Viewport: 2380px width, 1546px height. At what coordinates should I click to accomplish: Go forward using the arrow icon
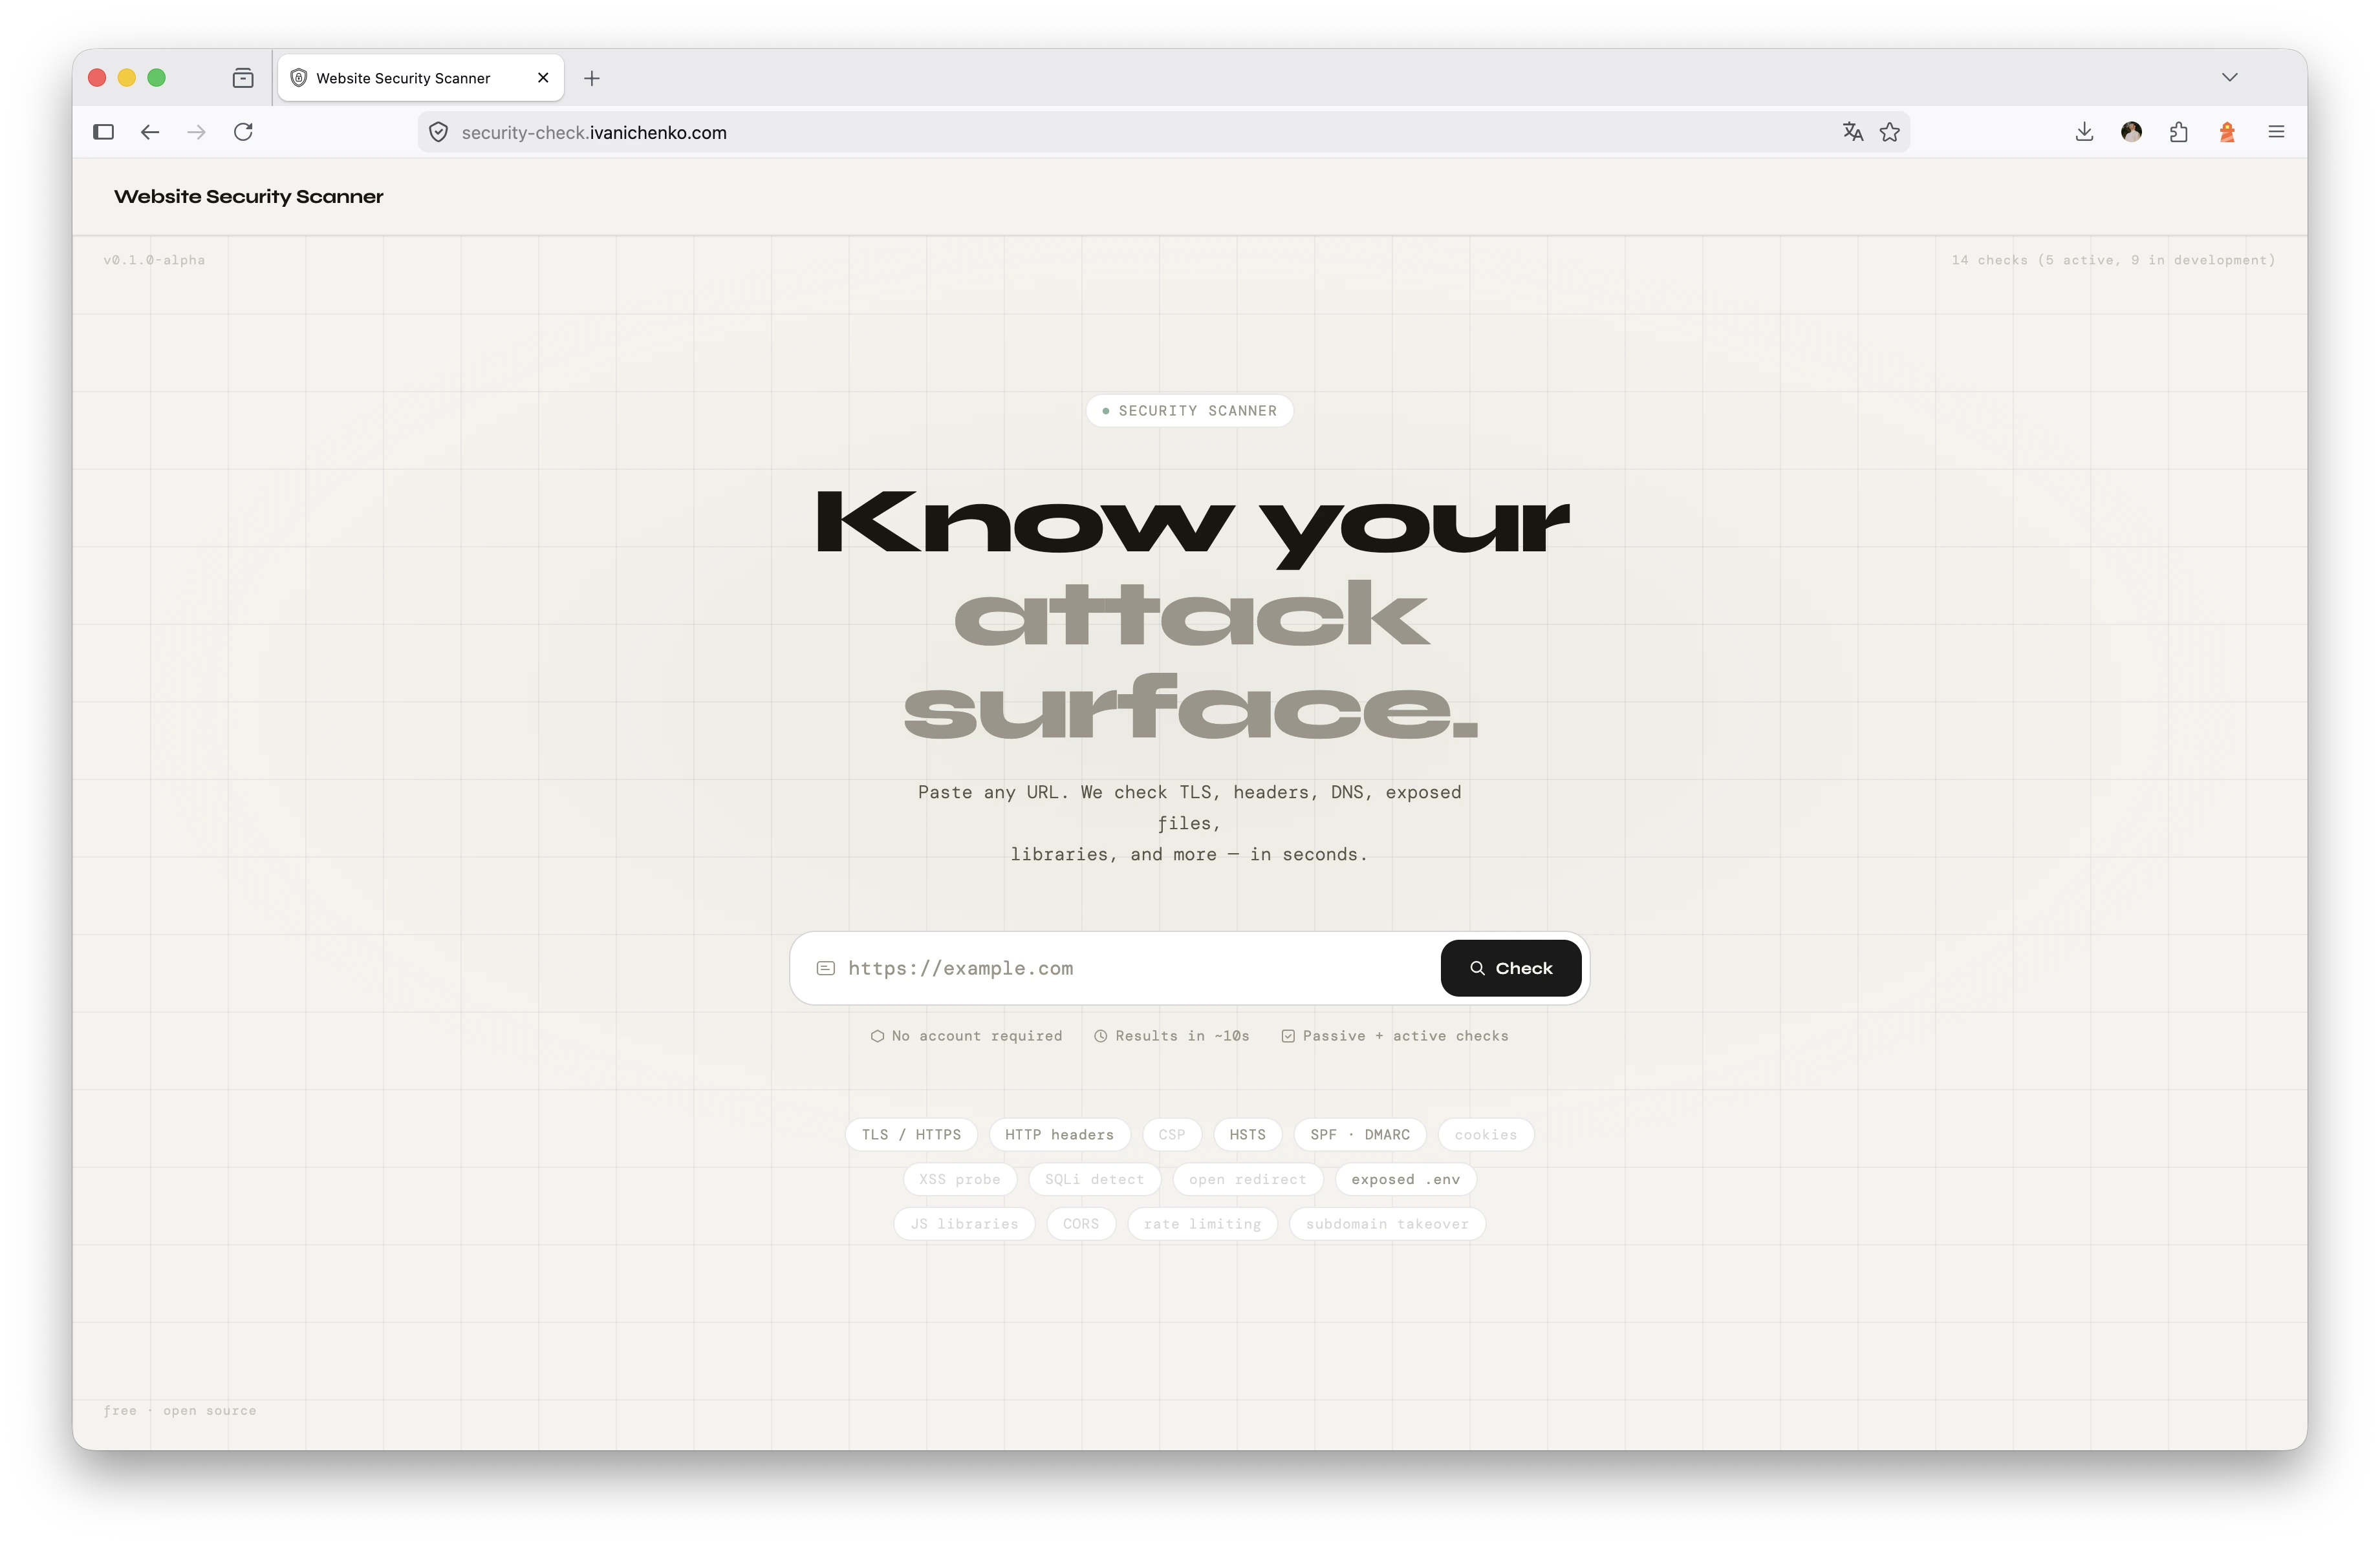(x=197, y=132)
